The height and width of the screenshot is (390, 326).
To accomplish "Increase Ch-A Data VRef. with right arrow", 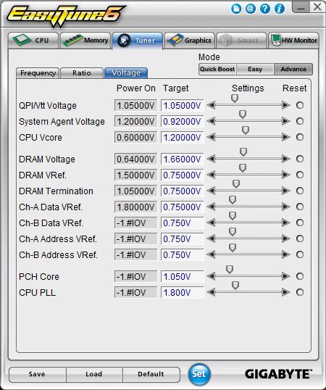I will (x=285, y=207).
